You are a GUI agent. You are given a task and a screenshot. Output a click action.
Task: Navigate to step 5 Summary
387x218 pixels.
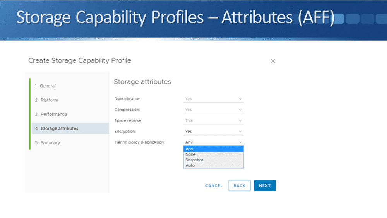[x=50, y=143]
